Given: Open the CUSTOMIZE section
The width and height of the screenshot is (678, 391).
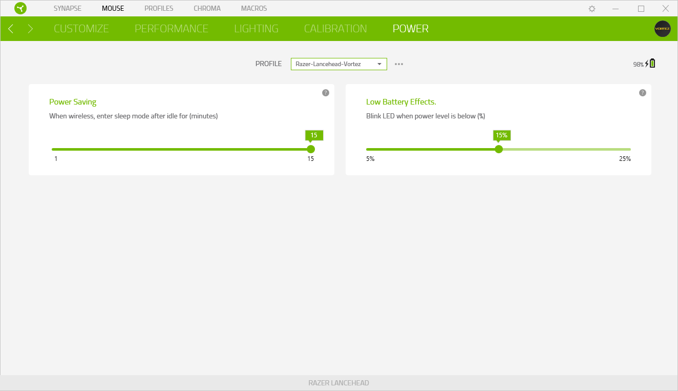Looking at the screenshot, I should [x=81, y=29].
